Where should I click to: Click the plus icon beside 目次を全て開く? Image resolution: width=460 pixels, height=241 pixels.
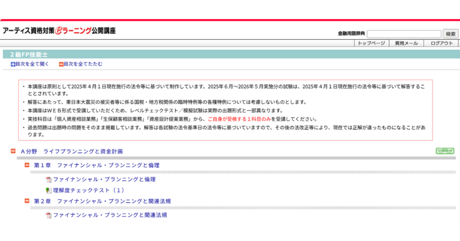[x=13, y=64]
